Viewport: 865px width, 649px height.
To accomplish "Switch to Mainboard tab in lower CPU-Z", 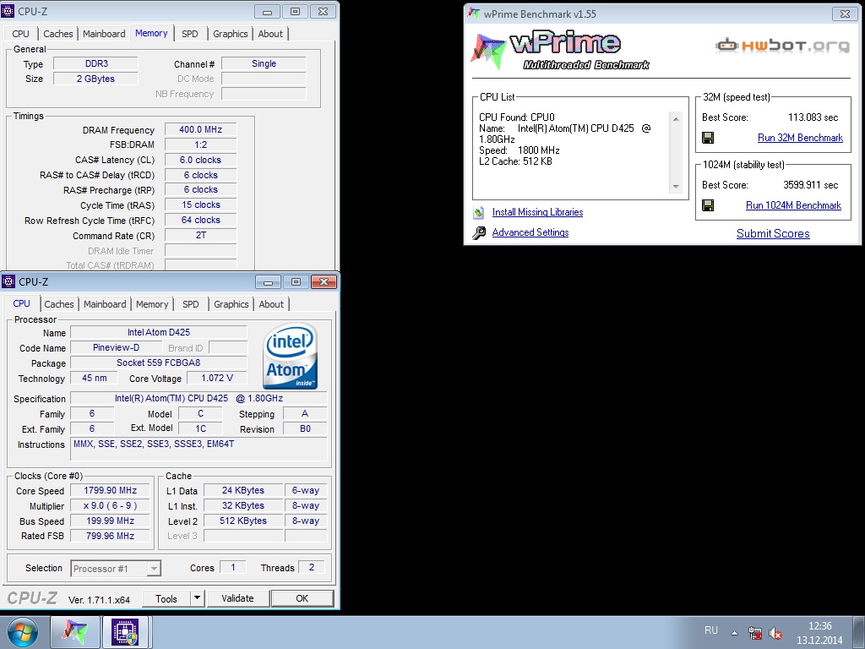I will tap(105, 304).
